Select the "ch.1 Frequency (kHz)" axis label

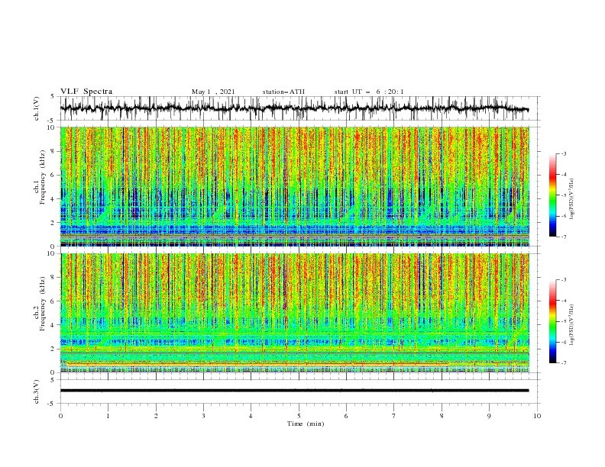(40, 176)
